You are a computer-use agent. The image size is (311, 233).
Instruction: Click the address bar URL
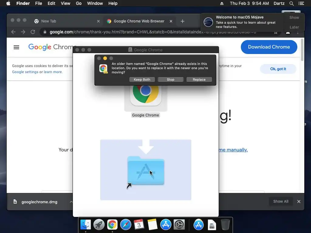click(153, 32)
